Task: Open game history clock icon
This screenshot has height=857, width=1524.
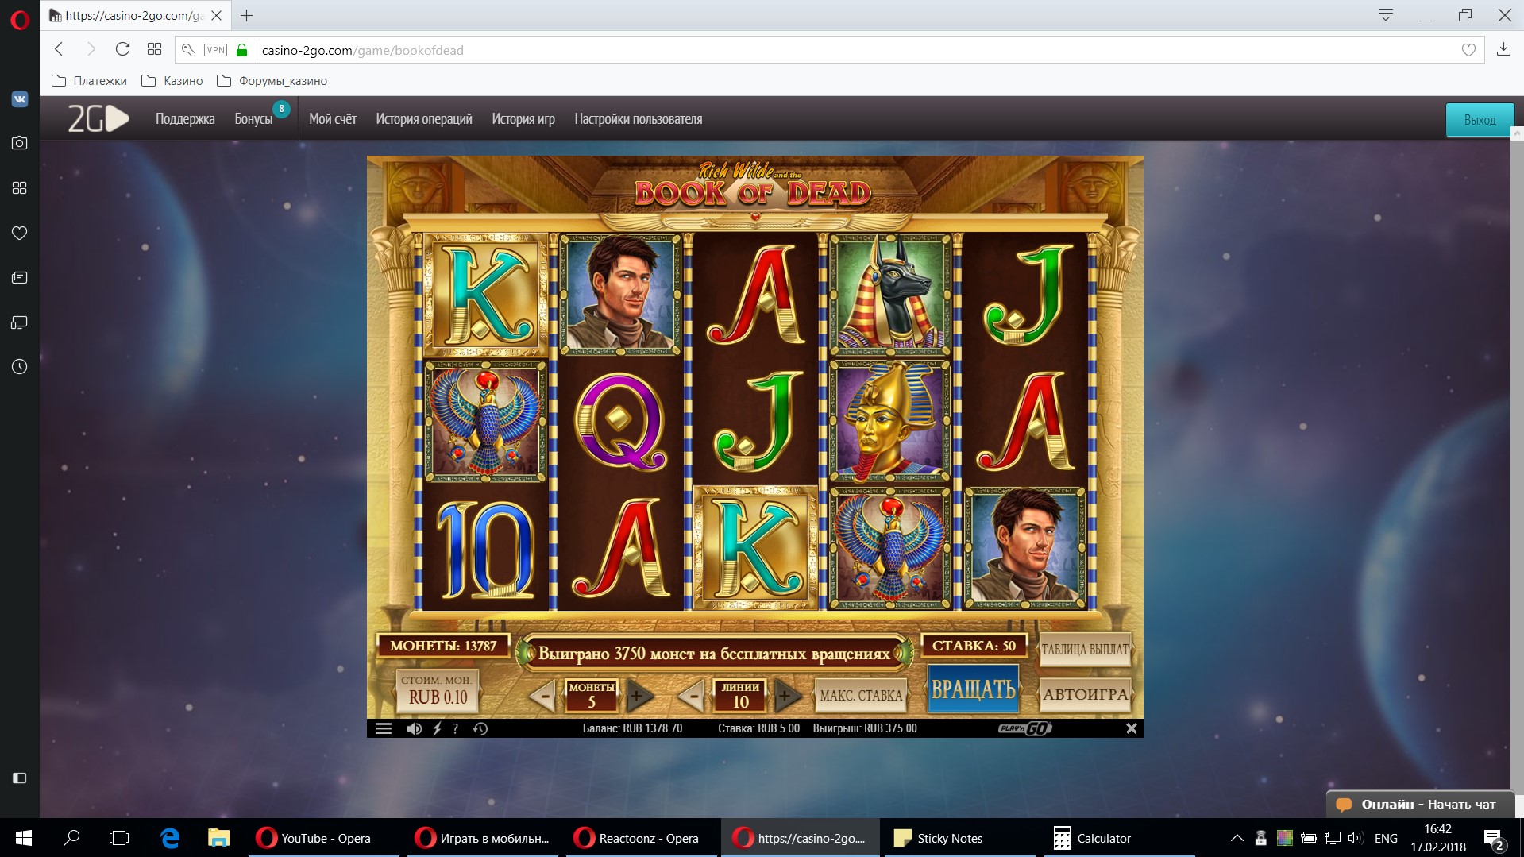Action: (480, 728)
